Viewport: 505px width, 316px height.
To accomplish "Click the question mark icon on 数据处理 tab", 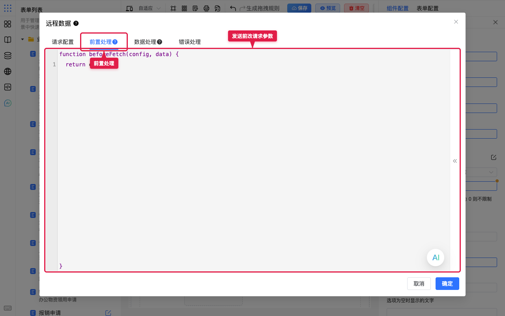I will click(159, 42).
